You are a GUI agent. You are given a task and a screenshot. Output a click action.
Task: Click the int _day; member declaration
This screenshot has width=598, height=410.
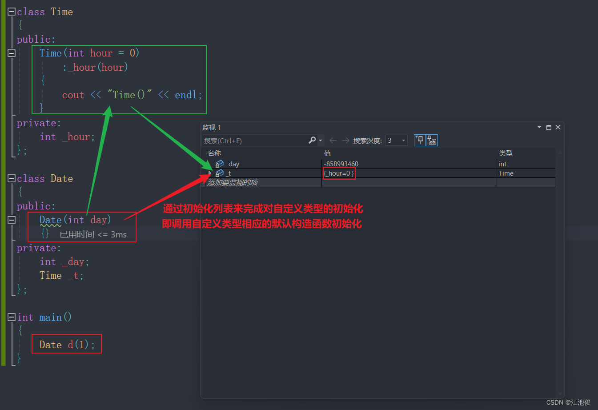coord(64,262)
